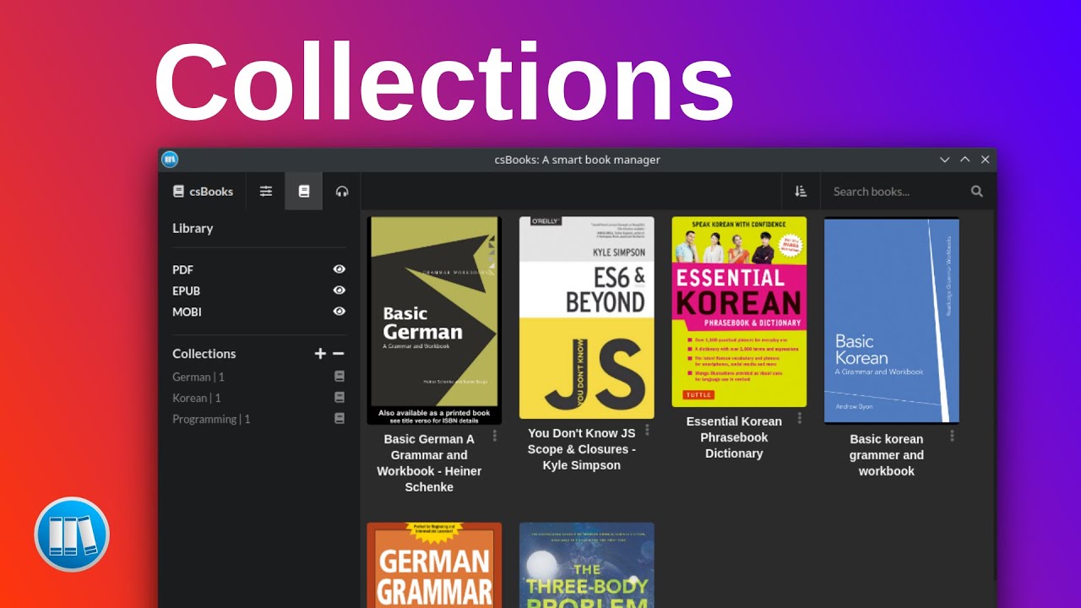Minimize the csBooks window
The width and height of the screenshot is (1081, 608).
tap(945, 159)
